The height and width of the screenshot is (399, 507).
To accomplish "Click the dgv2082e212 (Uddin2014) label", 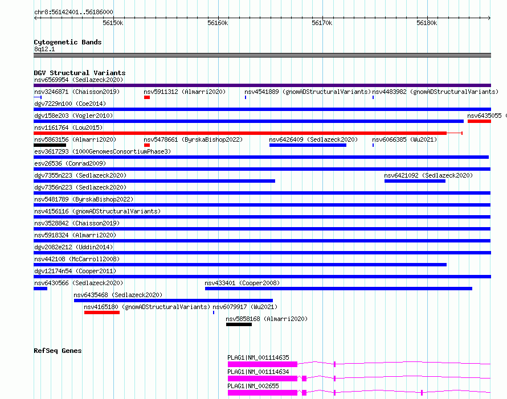I will (x=73, y=247).
